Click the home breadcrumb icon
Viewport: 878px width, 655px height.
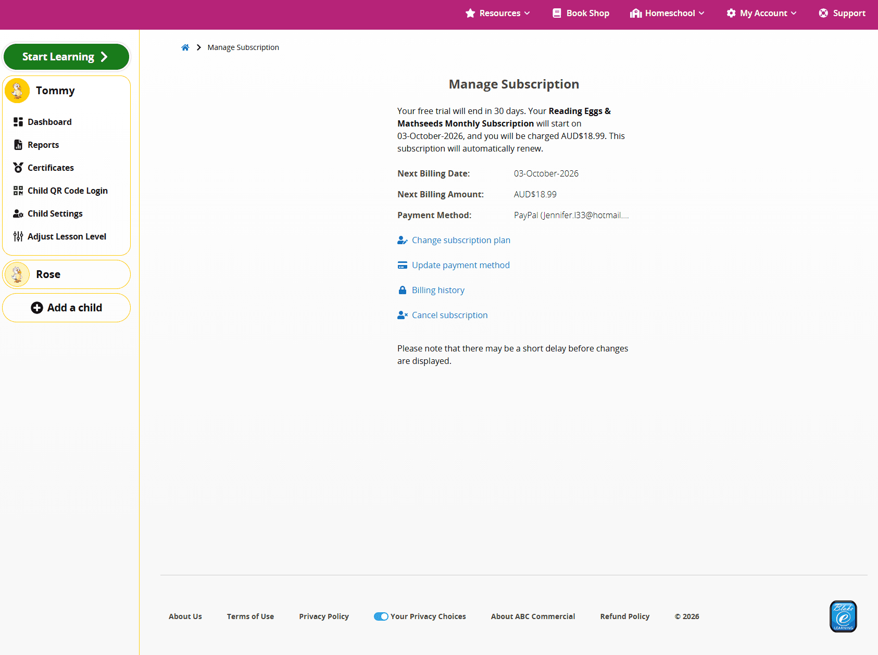point(185,47)
